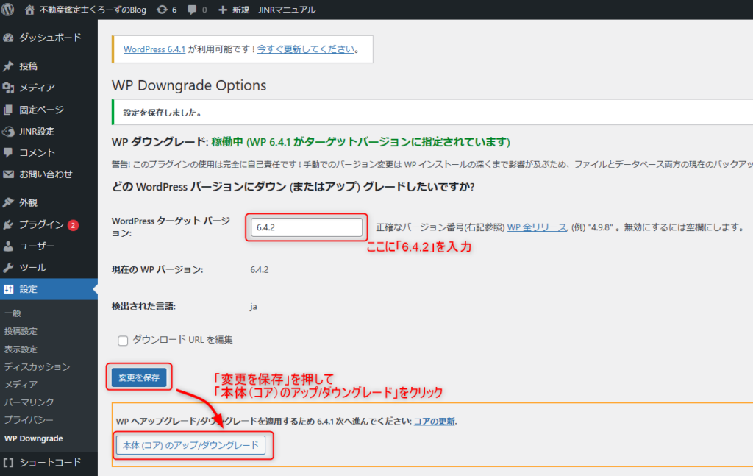Open プライバシー settings submenu
The image size is (753, 476).
29,420
